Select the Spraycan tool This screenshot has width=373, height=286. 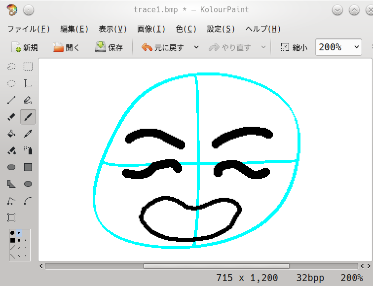(28, 150)
